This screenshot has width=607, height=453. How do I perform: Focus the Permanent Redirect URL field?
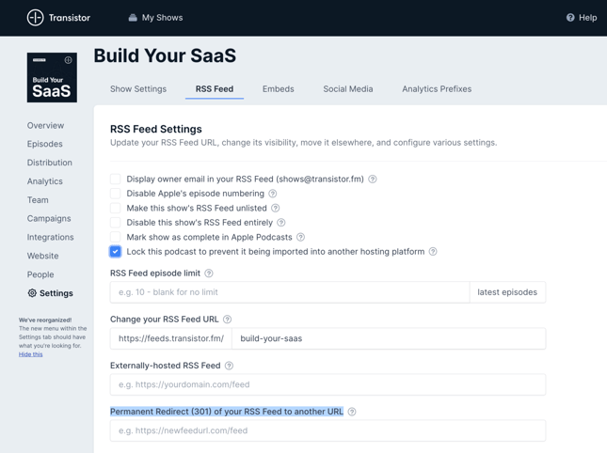point(327,430)
